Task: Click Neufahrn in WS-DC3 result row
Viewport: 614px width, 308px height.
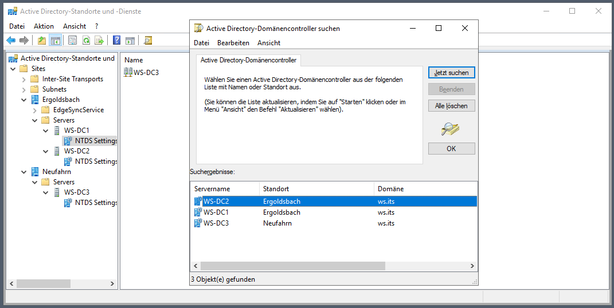Action: pyautogui.click(x=277, y=223)
